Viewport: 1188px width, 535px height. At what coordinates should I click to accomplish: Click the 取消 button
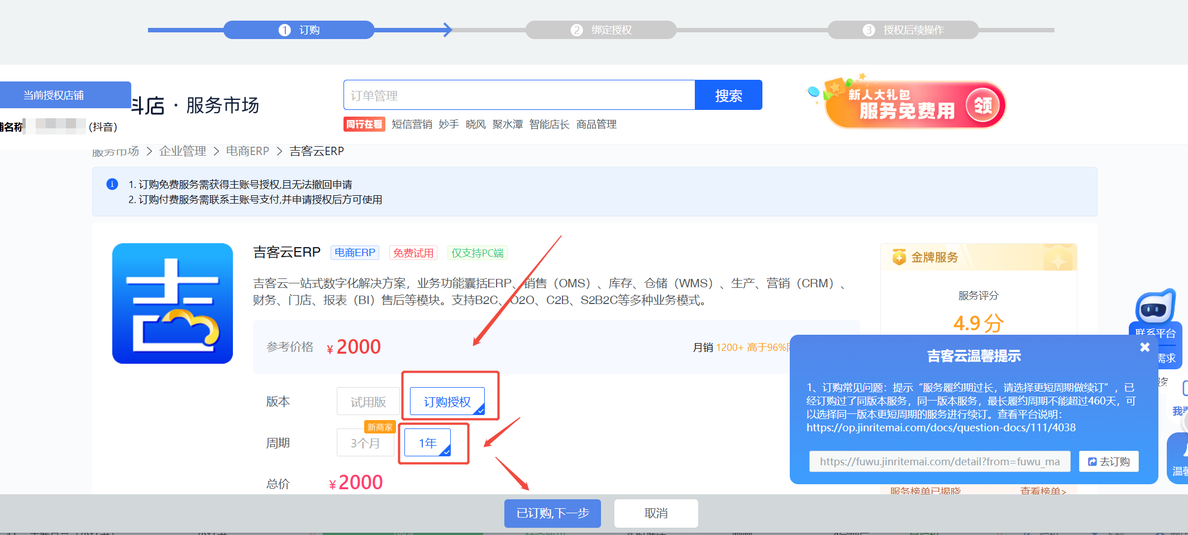(656, 513)
